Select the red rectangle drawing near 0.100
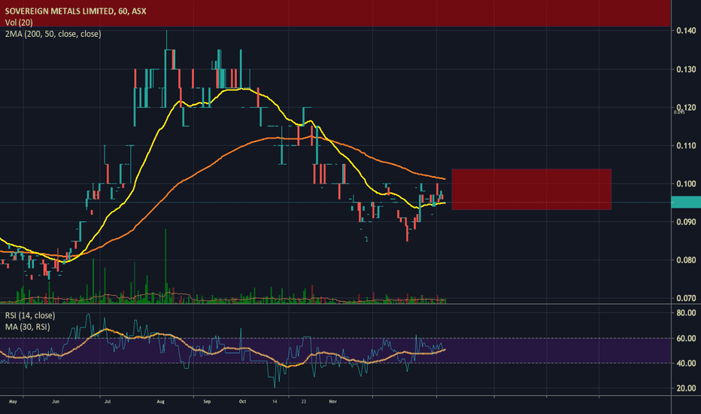Viewport: 701px width, 414px height. tap(532, 190)
